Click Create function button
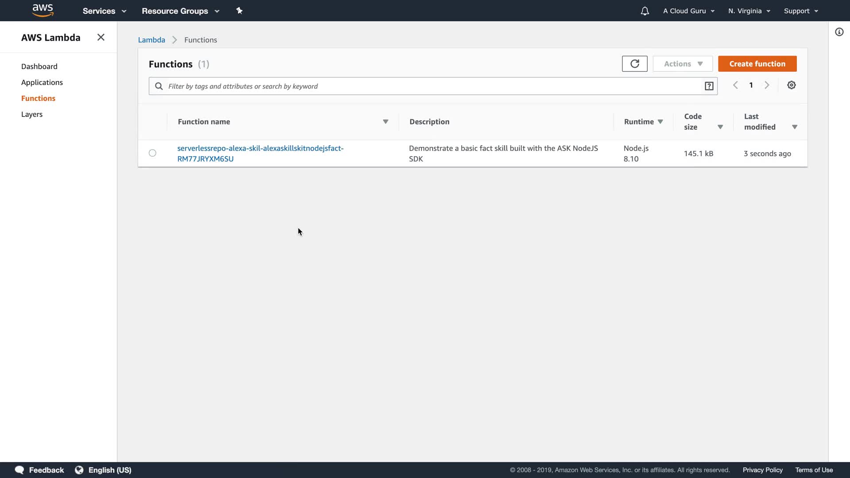 pyautogui.click(x=757, y=64)
